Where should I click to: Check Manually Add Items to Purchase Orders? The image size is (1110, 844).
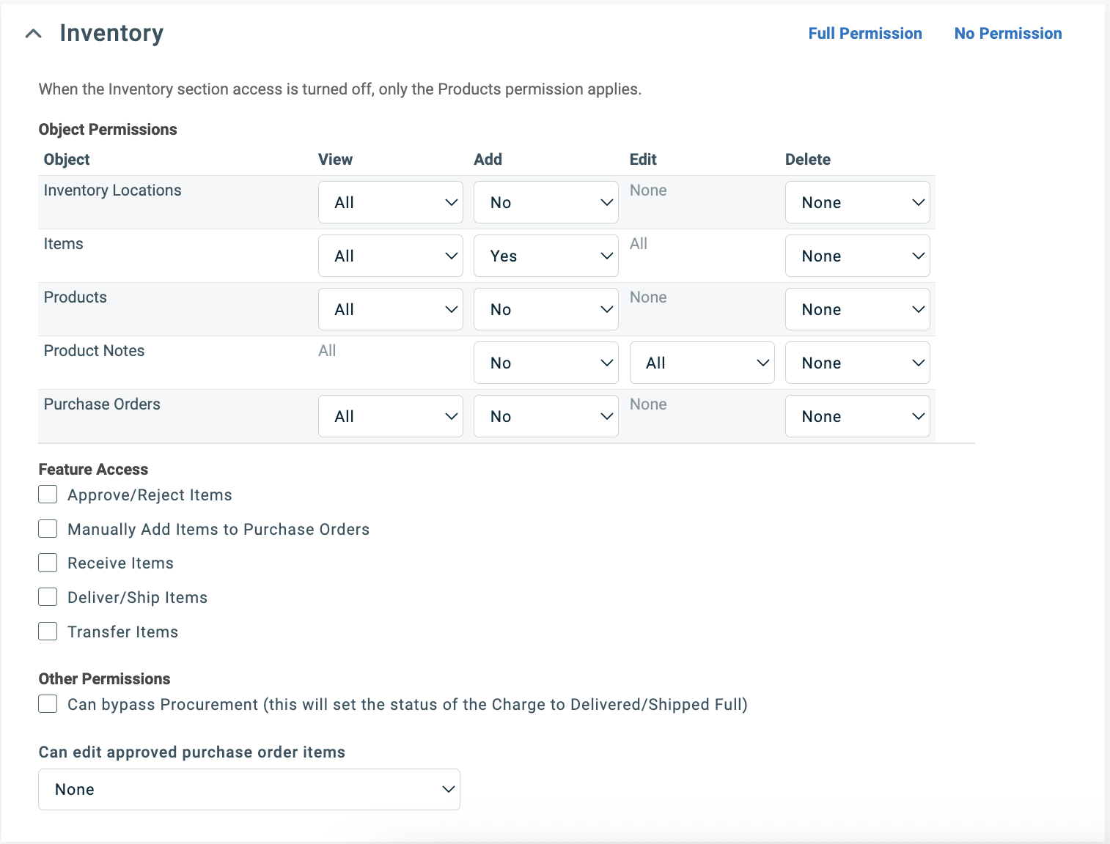[47, 528]
